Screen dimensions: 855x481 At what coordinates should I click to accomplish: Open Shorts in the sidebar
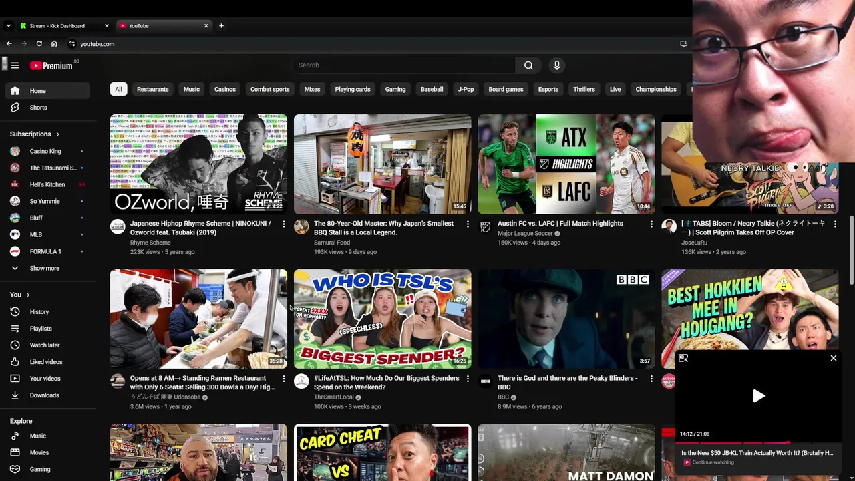click(x=47, y=108)
